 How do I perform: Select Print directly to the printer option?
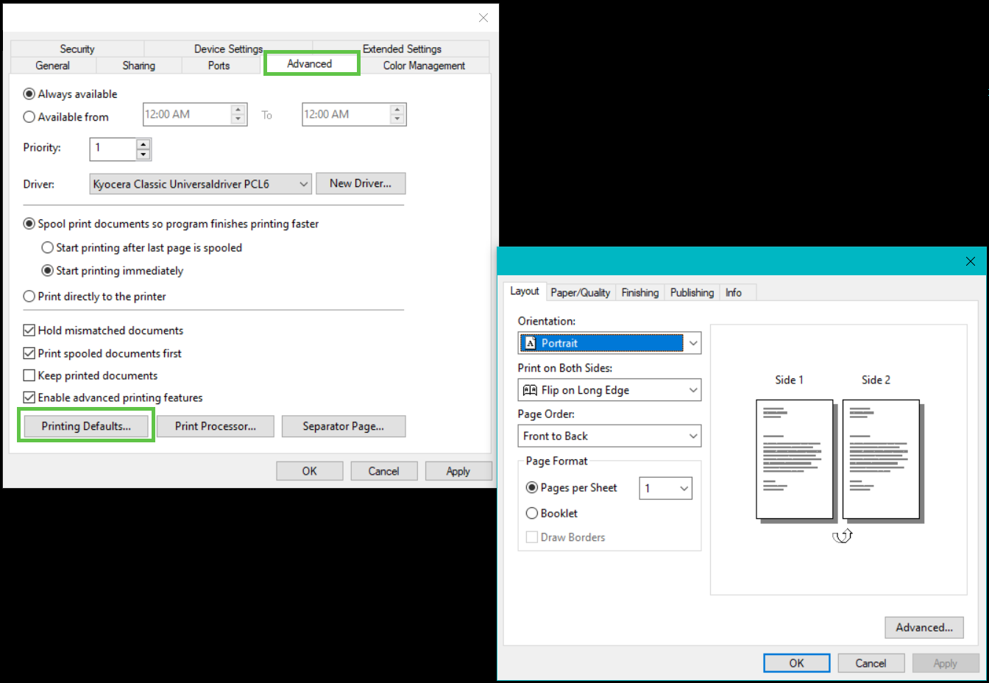tap(29, 297)
